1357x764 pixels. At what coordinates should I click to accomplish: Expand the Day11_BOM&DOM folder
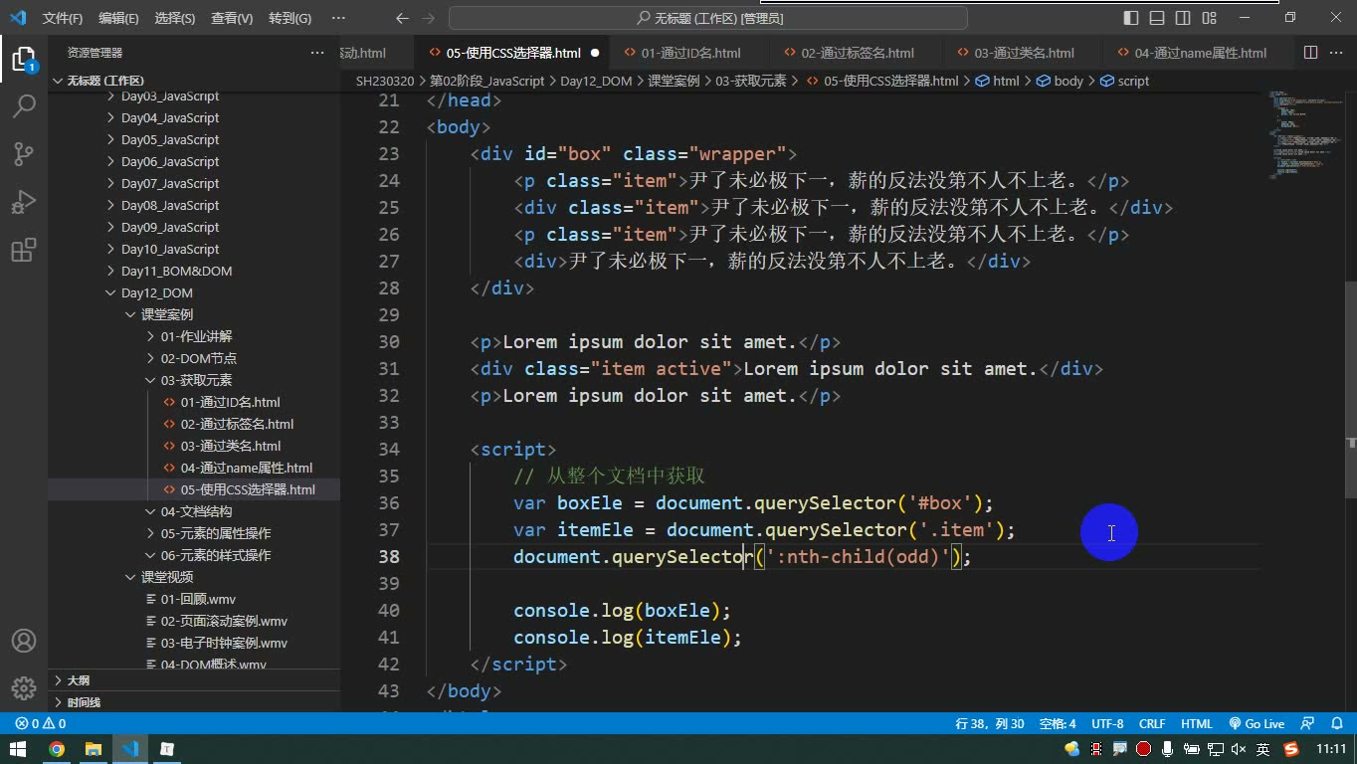[176, 271]
